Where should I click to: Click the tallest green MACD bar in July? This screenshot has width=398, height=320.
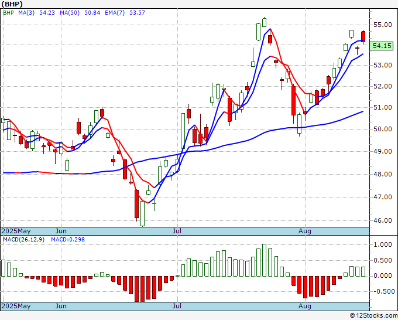pos(264,260)
